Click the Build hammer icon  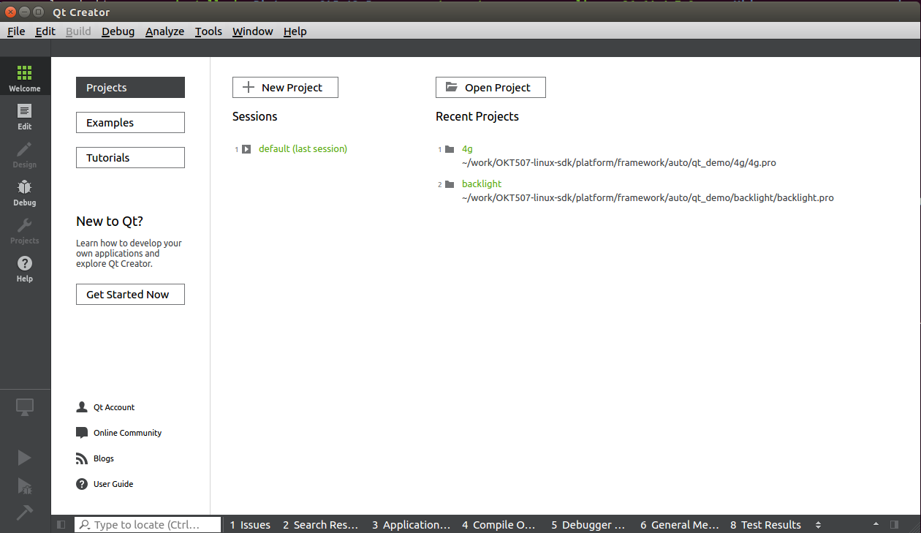(x=24, y=513)
